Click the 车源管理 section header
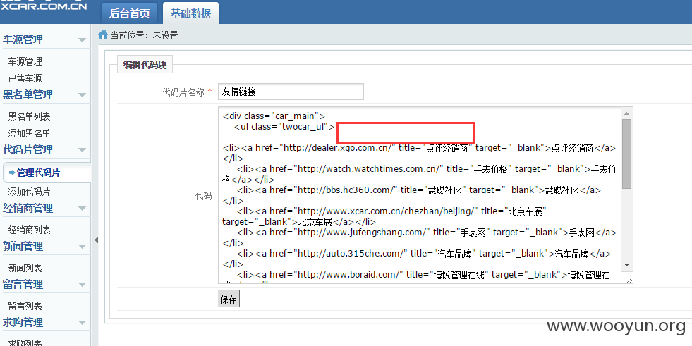This screenshot has width=692, height=346. tap(23, 39)
